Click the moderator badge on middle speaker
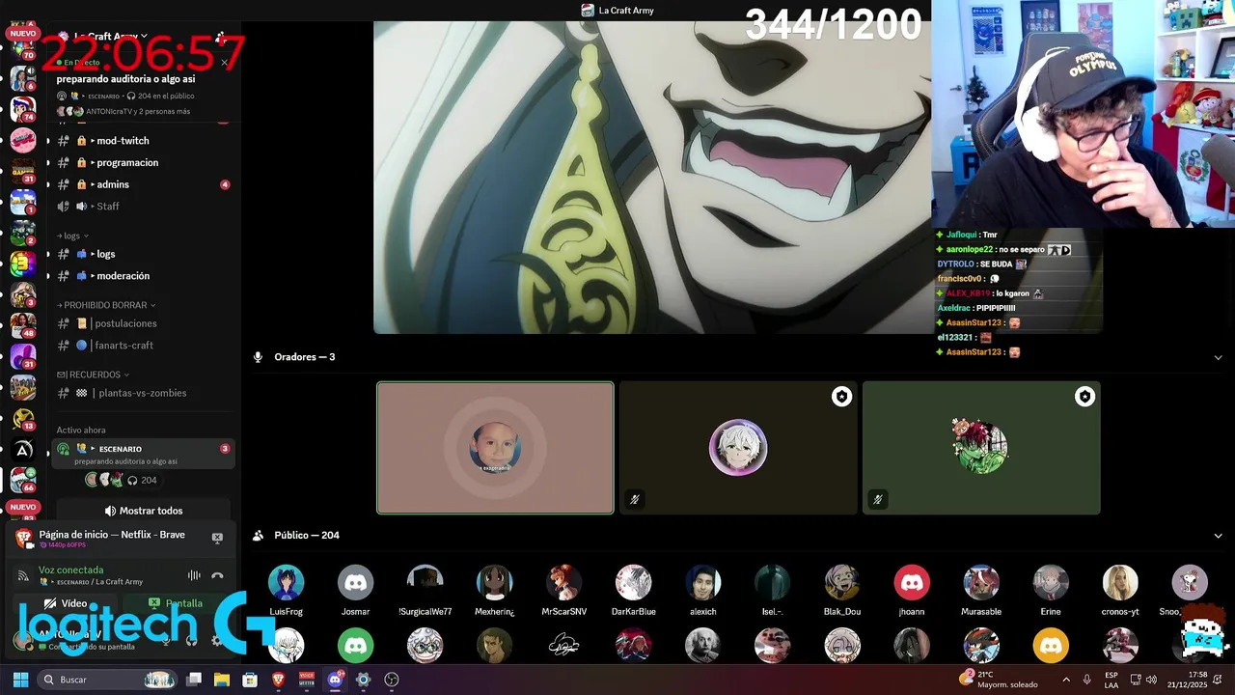The width and height of the screenshot is (1235, 695). pos(842,397)
